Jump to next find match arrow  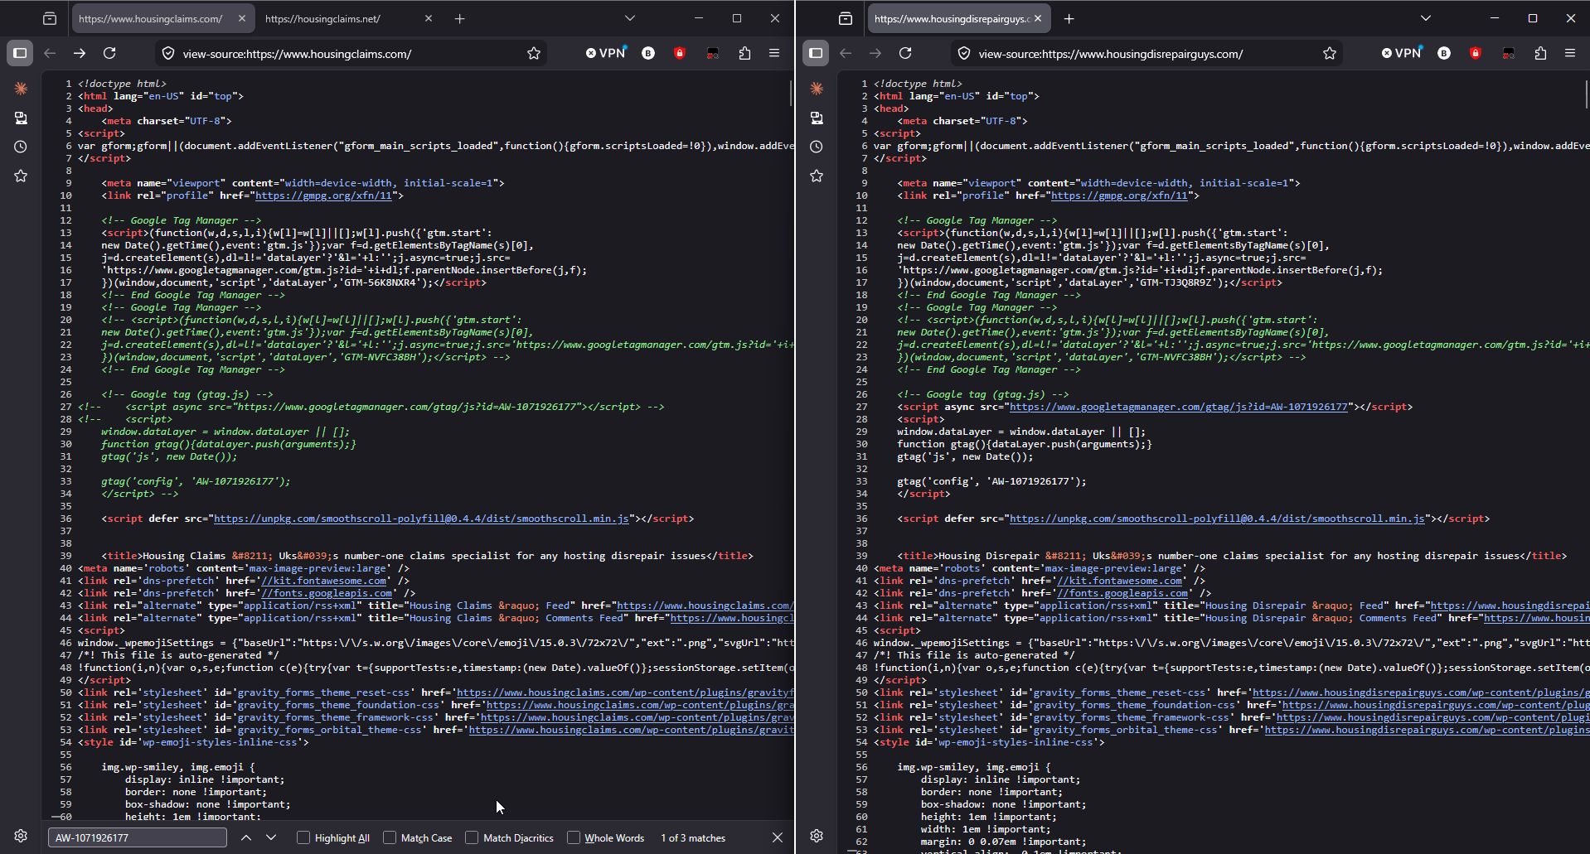[271, 837]
